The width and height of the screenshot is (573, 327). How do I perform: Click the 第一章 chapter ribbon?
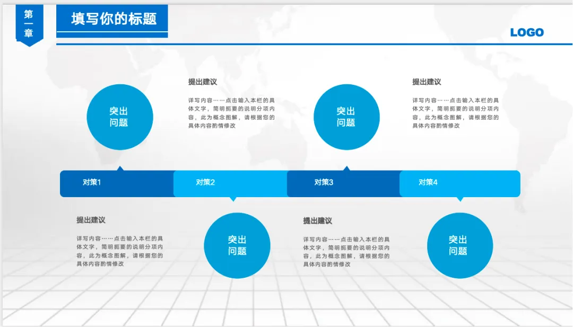(29, 25)
